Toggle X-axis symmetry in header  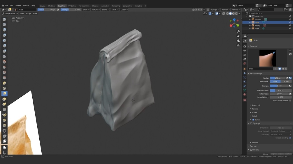point(196,10)
